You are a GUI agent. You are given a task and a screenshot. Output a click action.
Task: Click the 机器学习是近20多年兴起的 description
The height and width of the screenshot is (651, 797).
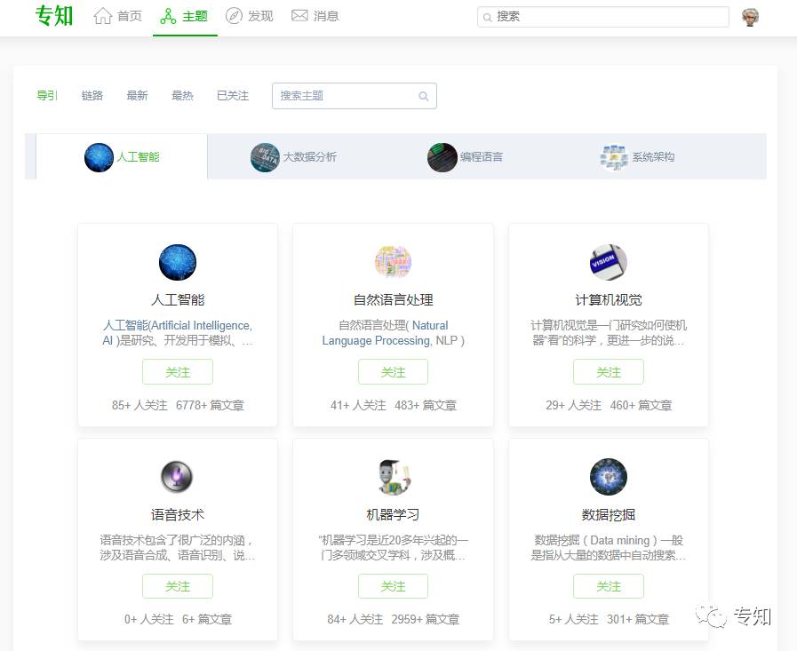point(393,547)
